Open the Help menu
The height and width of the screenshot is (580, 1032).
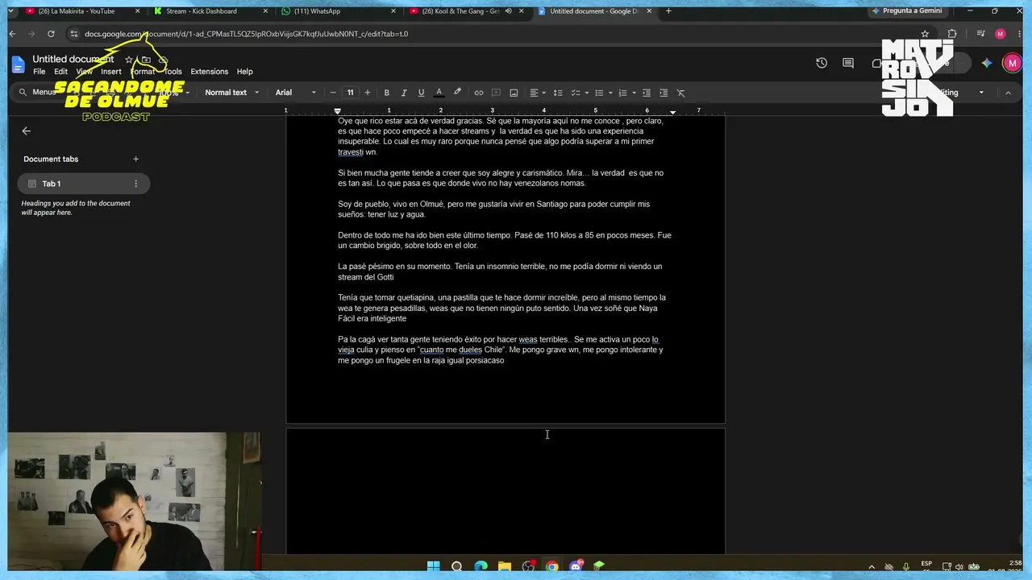click(x=244, y=72)
